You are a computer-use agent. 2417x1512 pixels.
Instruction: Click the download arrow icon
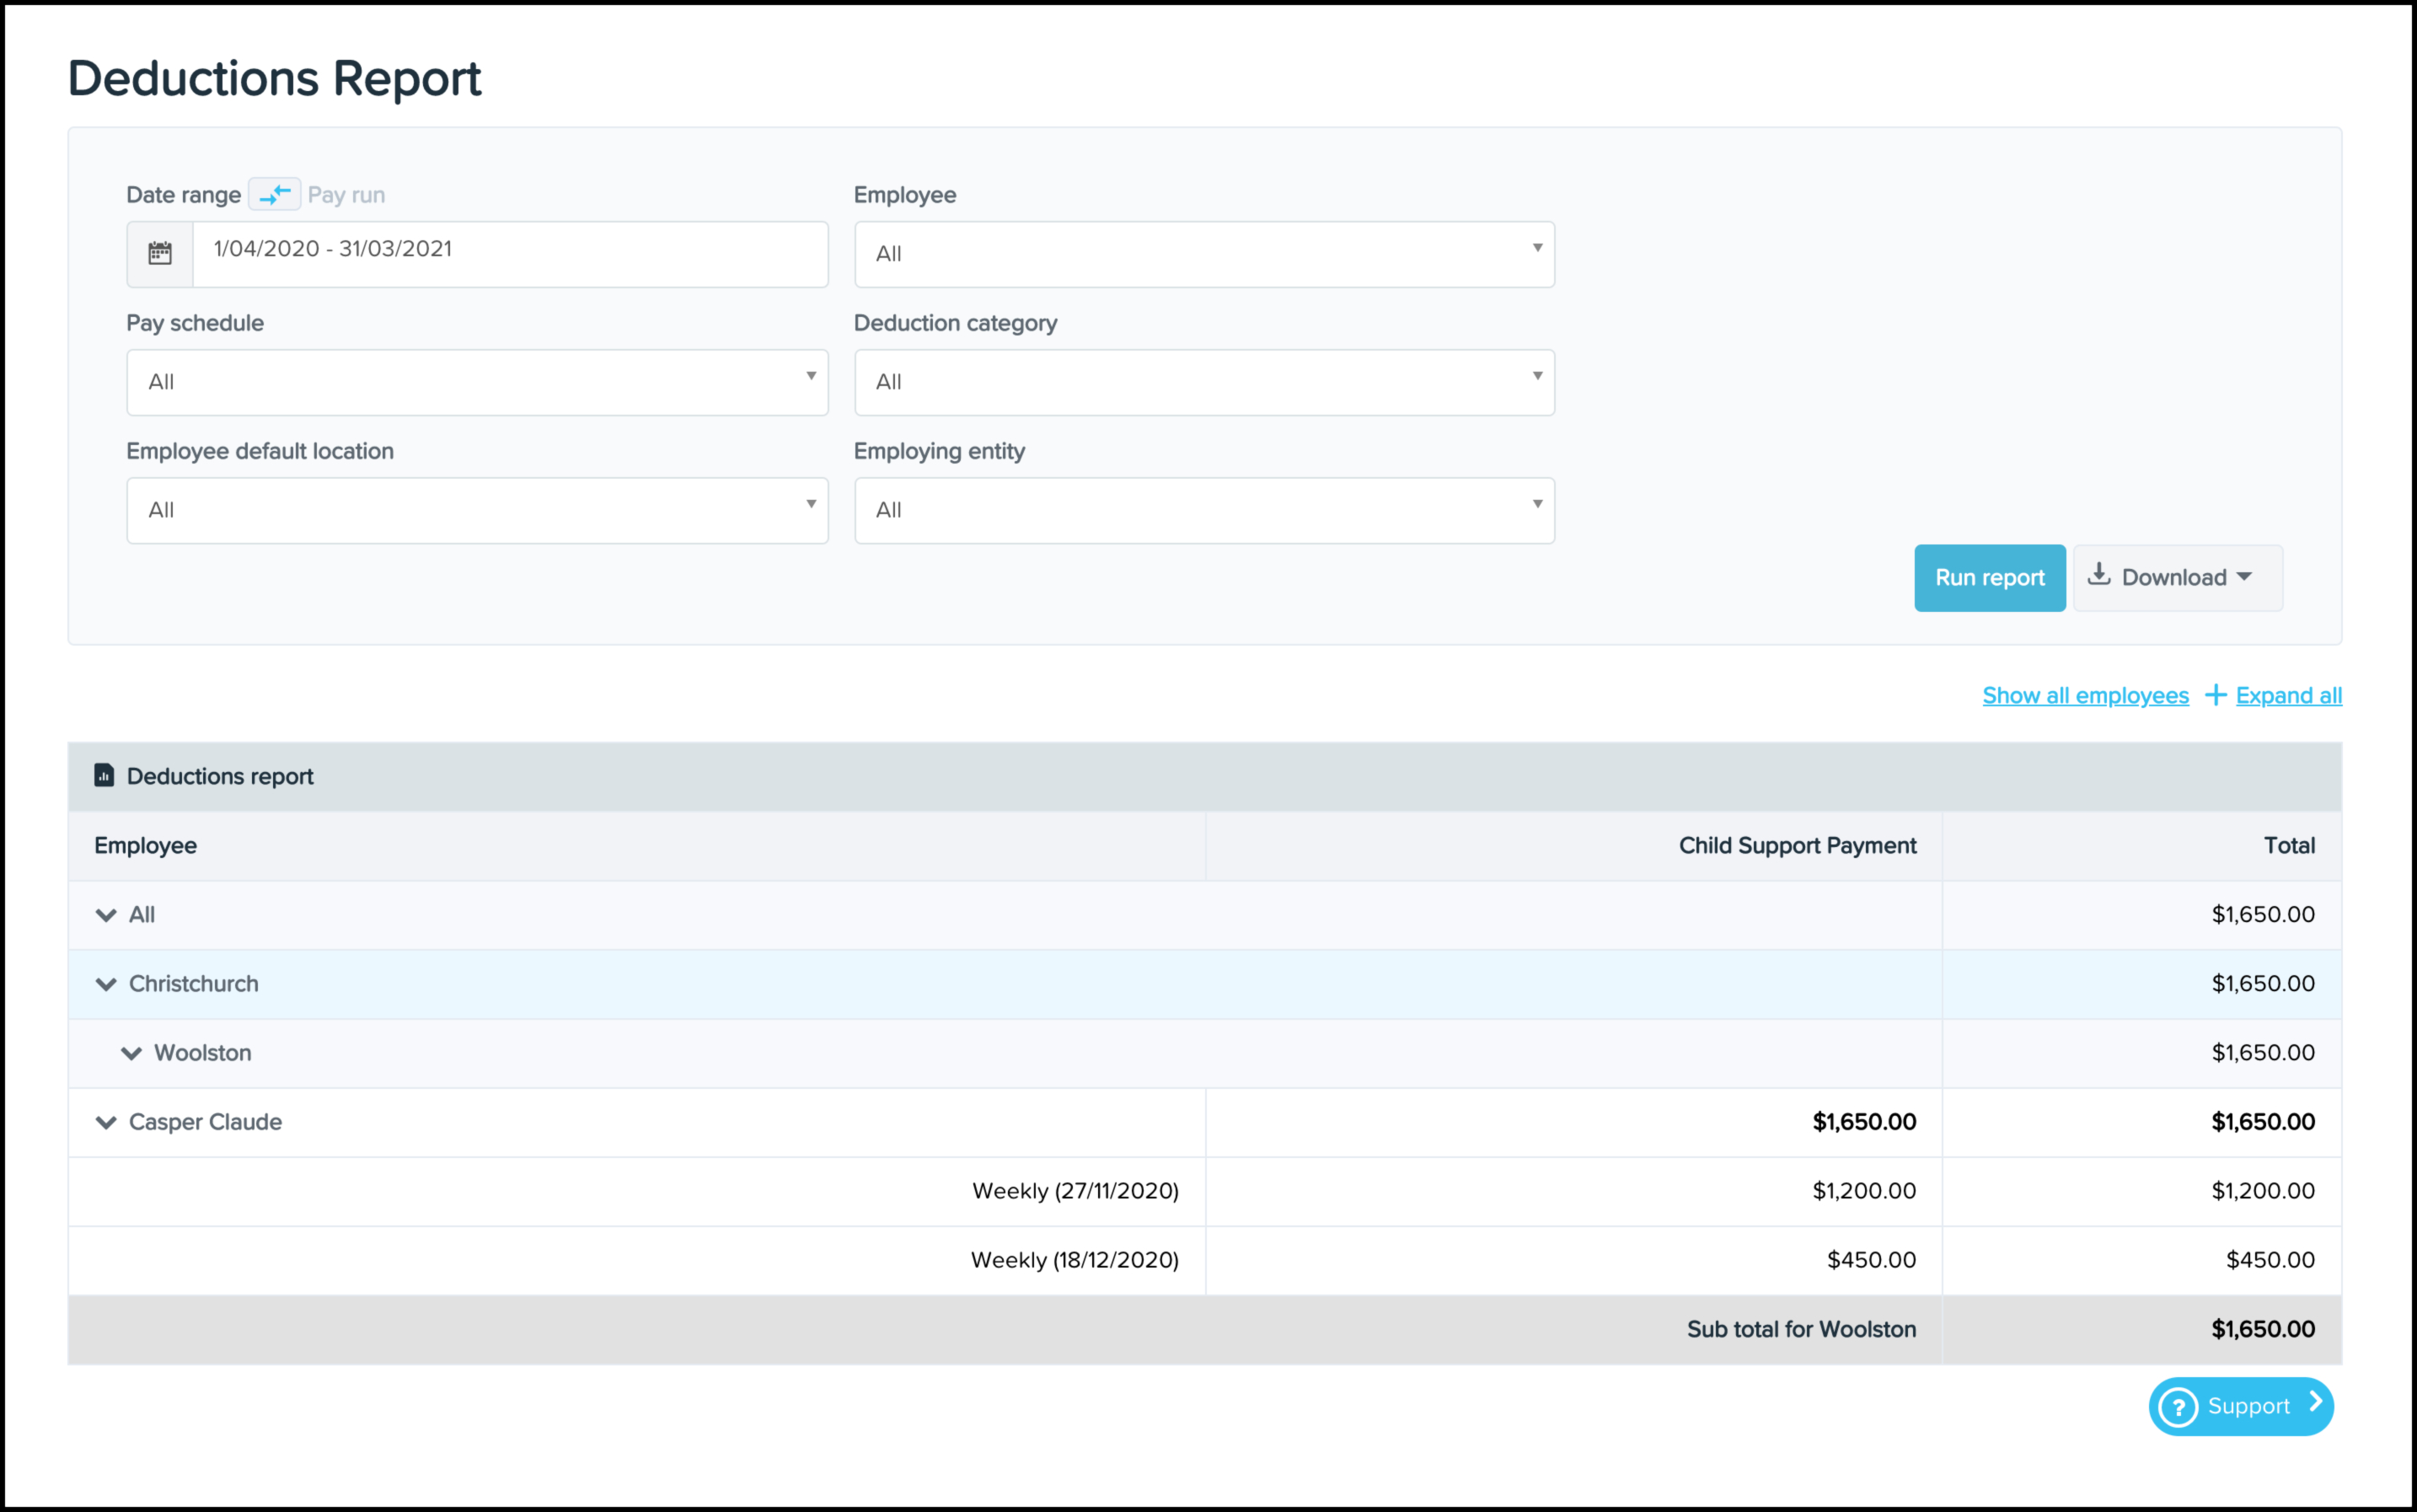[x=2099, y=575]
